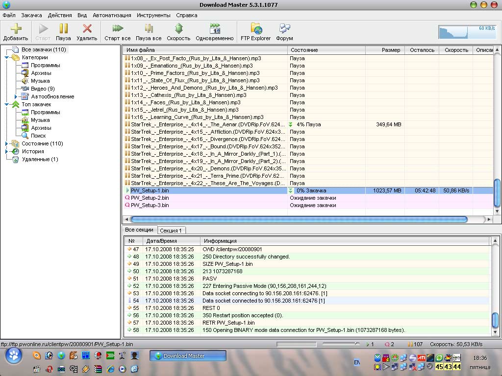Open the Файл menu

point(9,15)
